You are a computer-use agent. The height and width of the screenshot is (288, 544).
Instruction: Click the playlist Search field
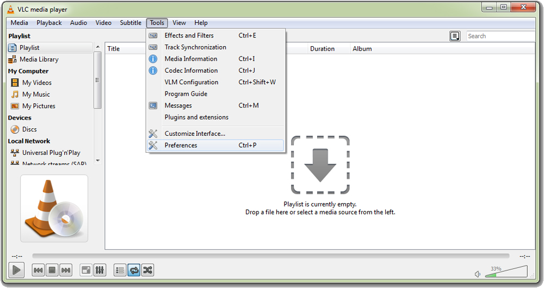(x=500, y=36)
